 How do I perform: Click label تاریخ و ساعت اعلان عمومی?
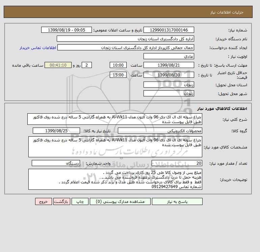(x=118, y=30)
